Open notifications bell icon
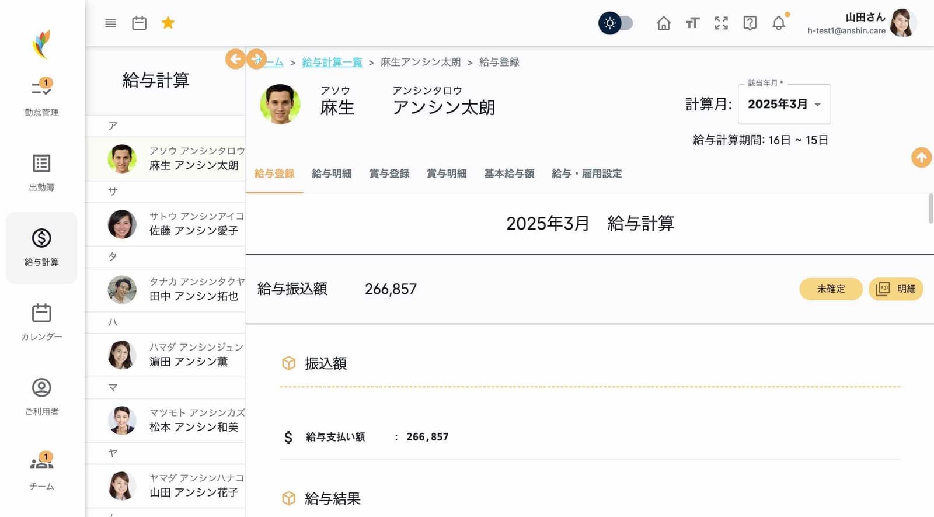934x517 pixels. tap(779, 23)
